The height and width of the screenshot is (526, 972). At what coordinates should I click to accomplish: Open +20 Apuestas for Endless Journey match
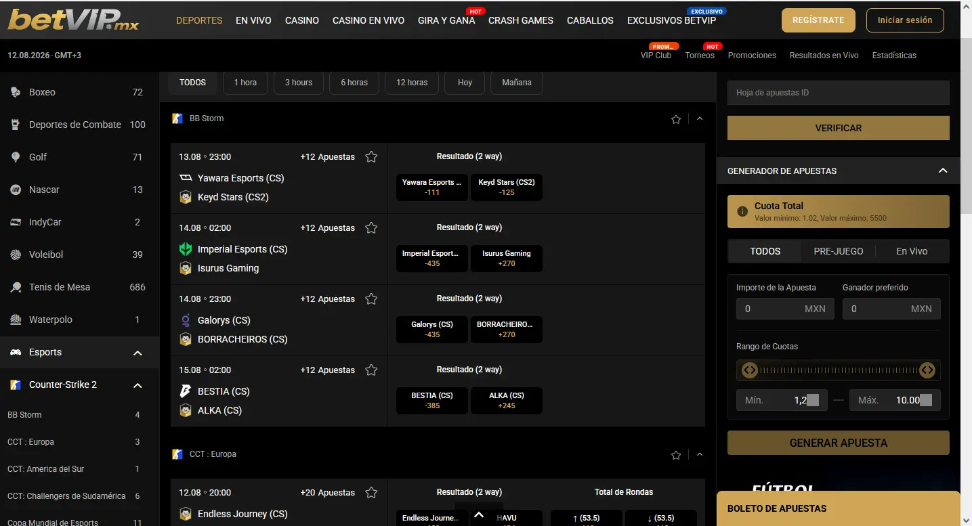(328, 493)
